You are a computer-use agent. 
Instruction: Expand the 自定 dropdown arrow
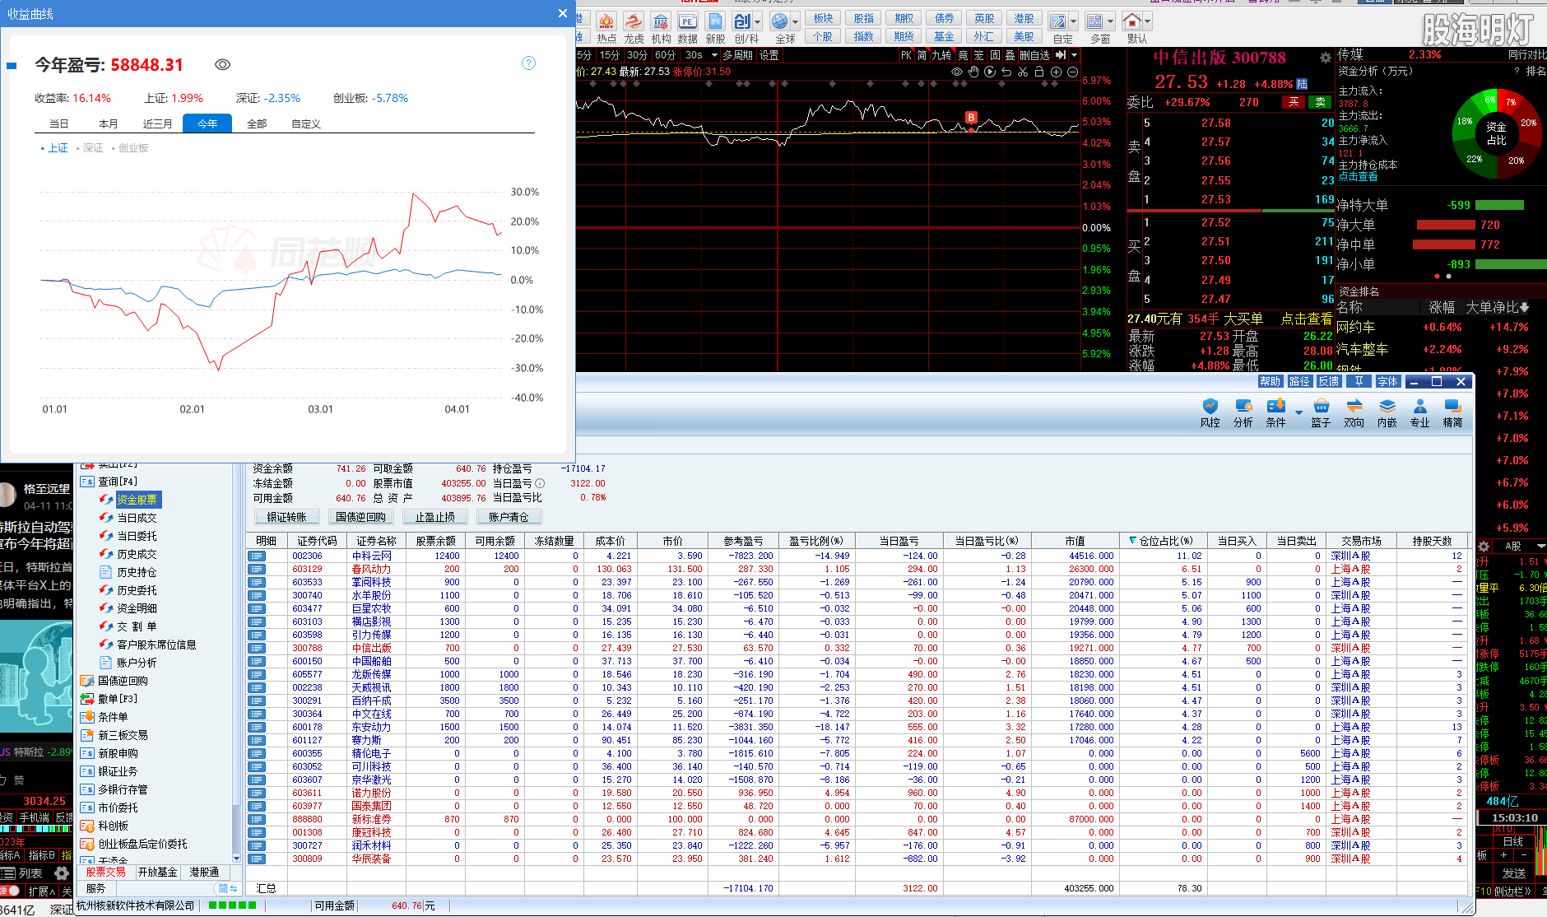(x=1073, y=21)
